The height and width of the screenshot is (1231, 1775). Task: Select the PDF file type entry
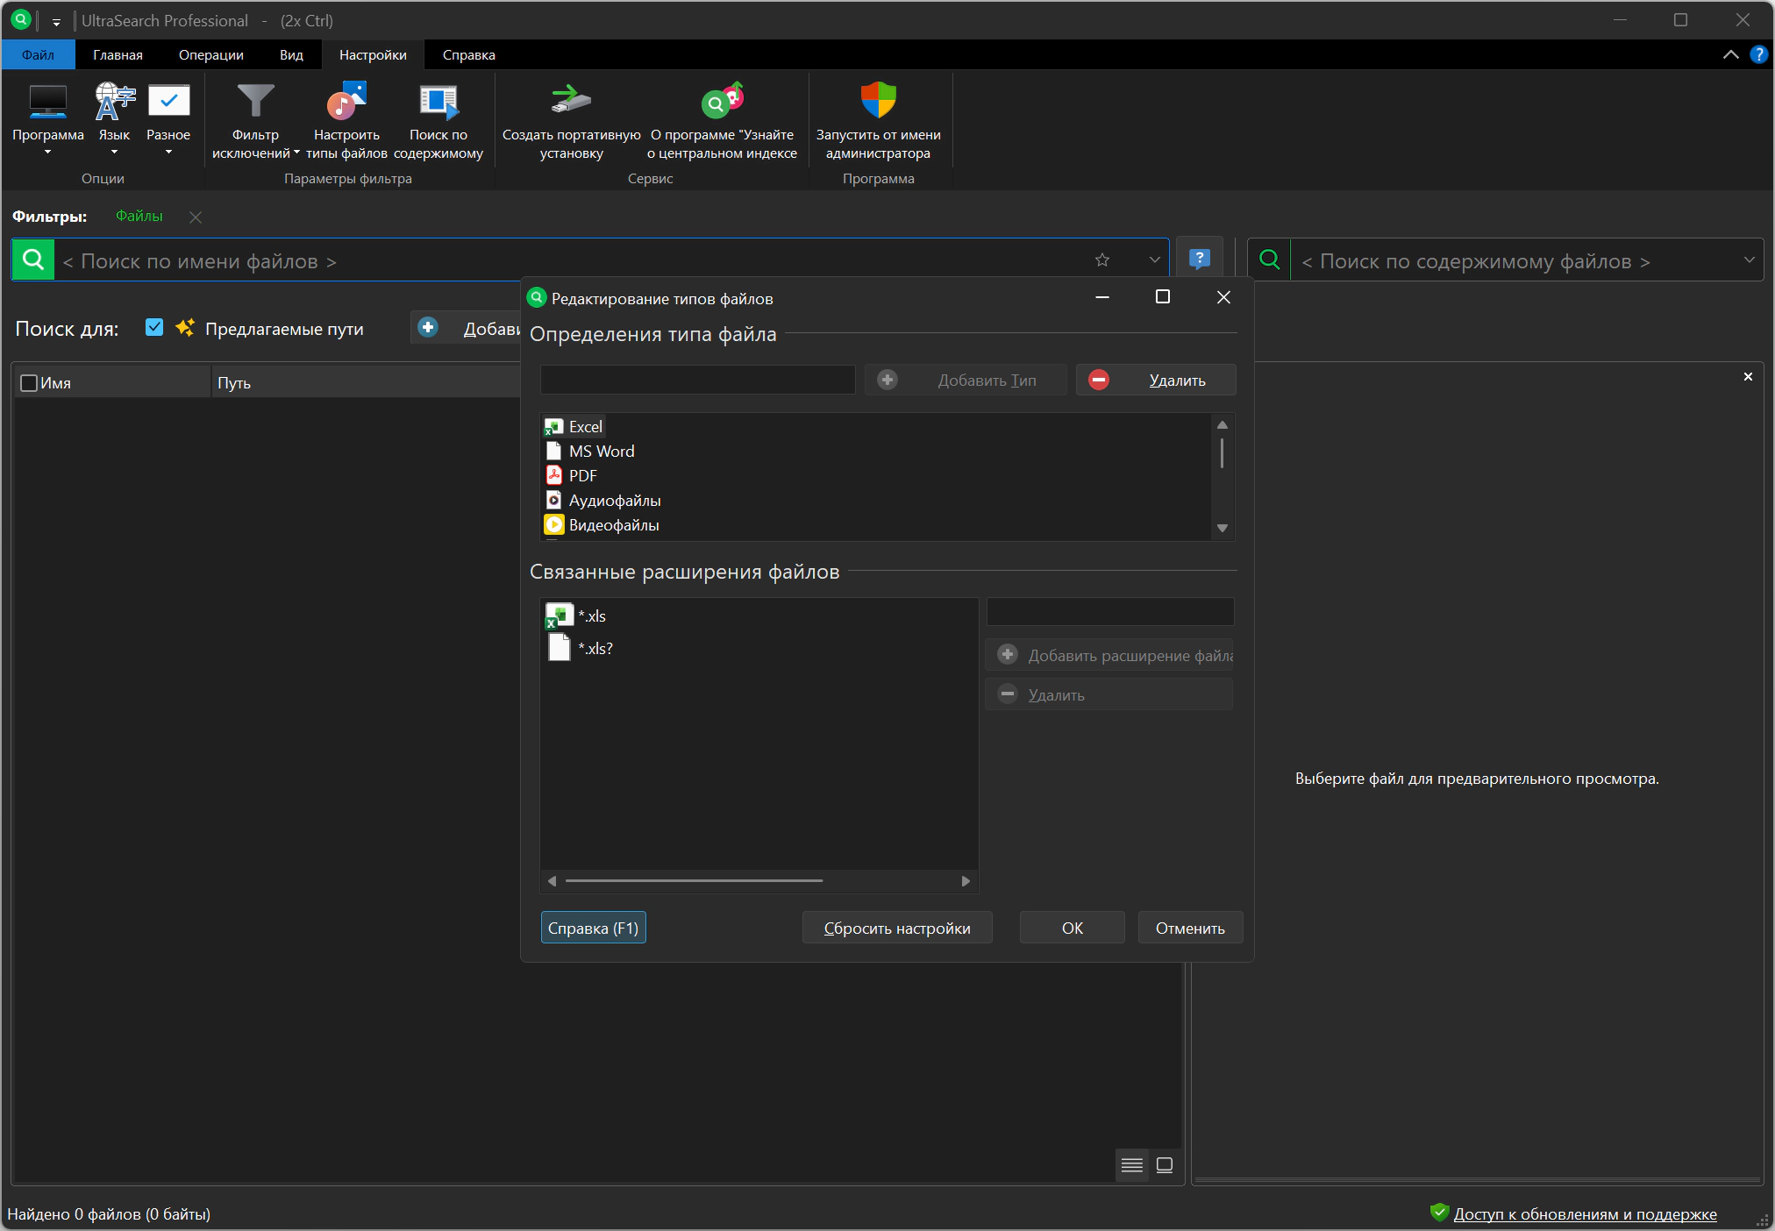point(582,476)
